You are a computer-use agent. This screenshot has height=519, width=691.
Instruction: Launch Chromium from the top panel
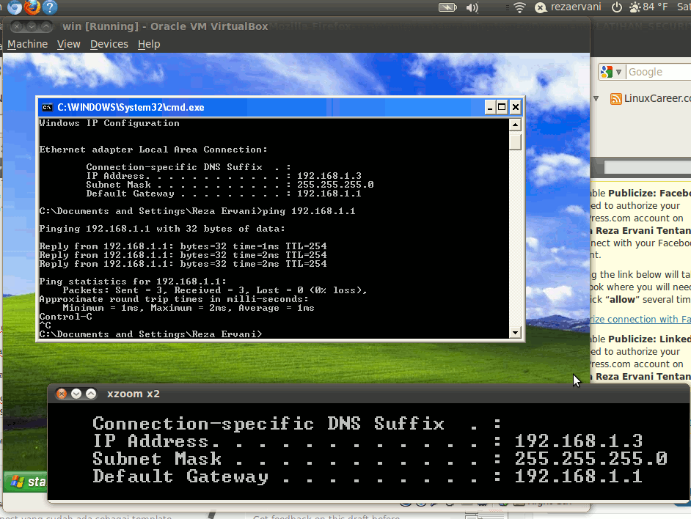(x=14, y=7)
